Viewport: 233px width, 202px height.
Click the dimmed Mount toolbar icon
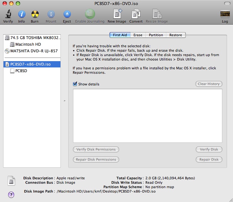(x=51, y=14)
